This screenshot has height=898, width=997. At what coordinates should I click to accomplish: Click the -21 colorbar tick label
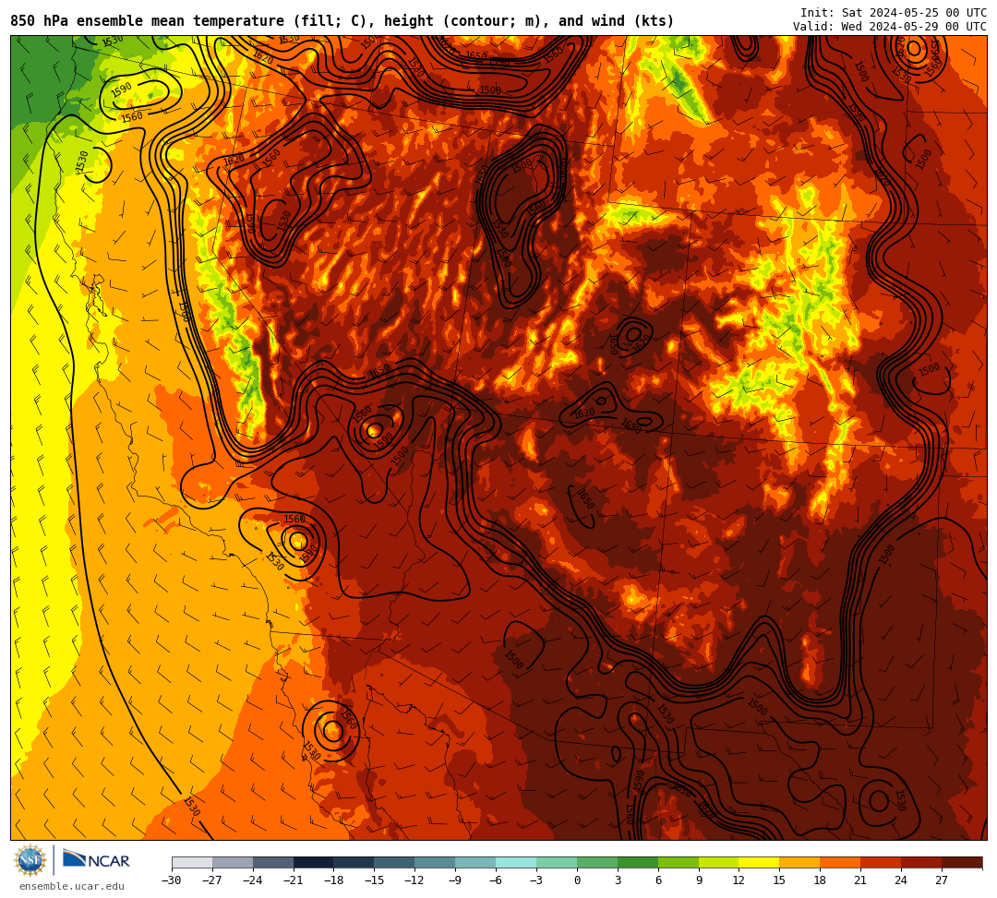294,880
